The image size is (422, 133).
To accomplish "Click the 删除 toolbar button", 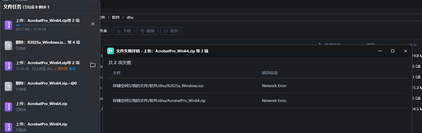I will 147,31.
